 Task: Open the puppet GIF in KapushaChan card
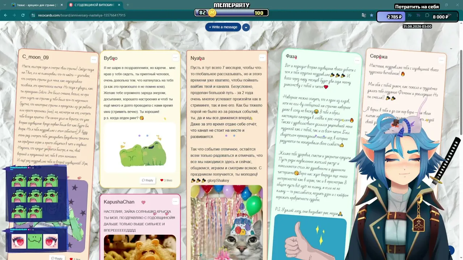[140, 247]
